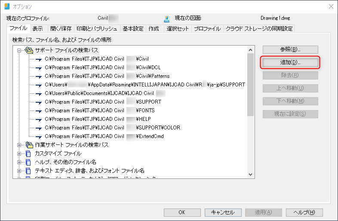The height and width of the screenshot is (221, 338).
Task: Click the arrow icon of the ¥Civil¥Patterns path
Action: [x=39, y=77]
